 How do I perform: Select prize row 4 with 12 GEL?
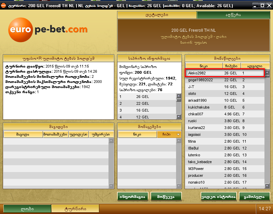147,117
